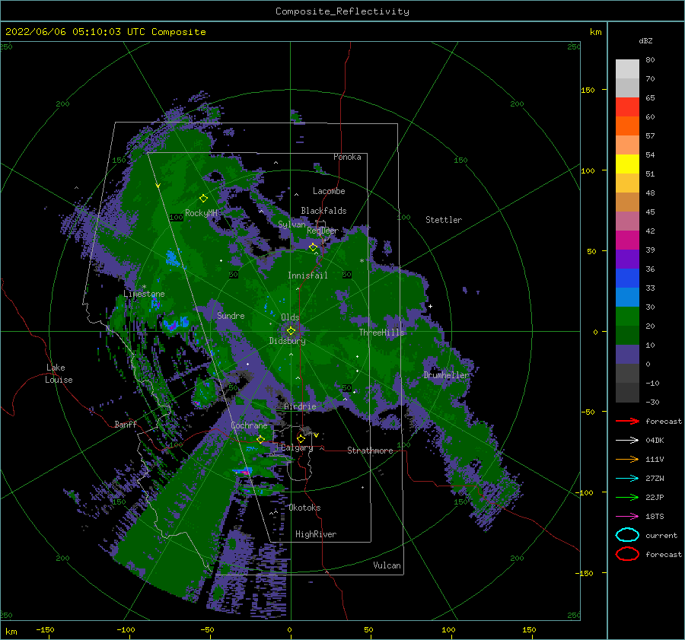The width and height of the screenshot is (685, 640).
Task: Click the Didsbury town label
Action: [288, 341]
